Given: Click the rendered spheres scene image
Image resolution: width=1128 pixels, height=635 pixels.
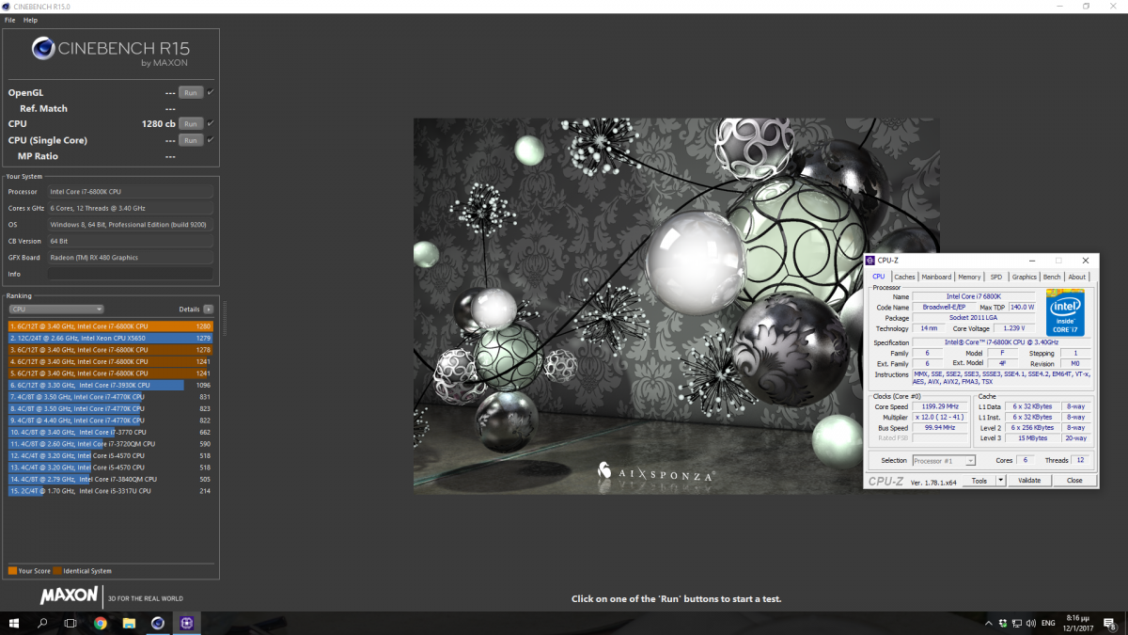Looking at the screenshot, I should pyautogui.click(x=676, y=305).
